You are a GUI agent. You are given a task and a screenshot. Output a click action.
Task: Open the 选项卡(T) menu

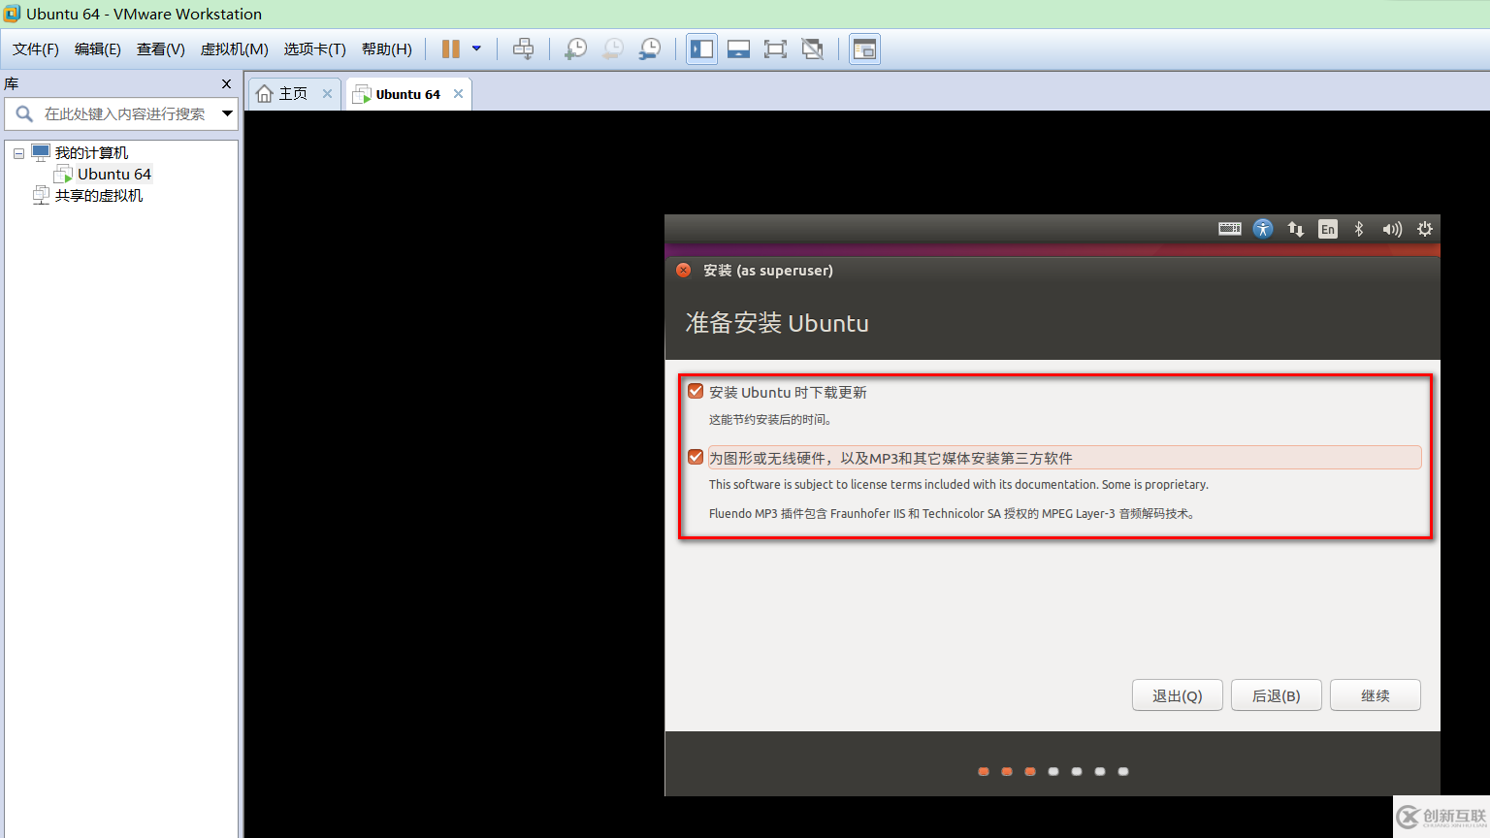[x=315, y=48]
